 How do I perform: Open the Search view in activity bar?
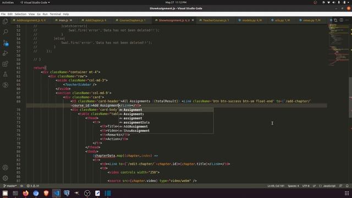[5, 32]
